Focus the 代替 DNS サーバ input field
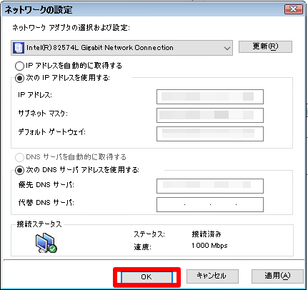The height and width of the screenshot is (290, 308). point(210,204)
